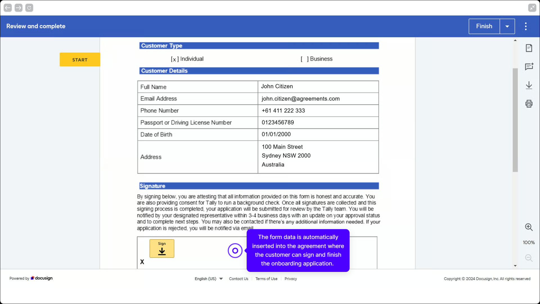Click the print document icon
Viewport: 540px width, 304px height.
point(529,104)
